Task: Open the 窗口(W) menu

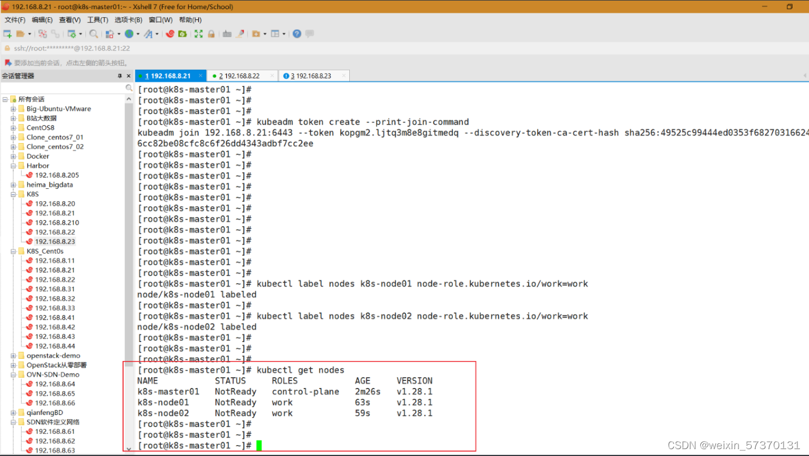Action: tap(160, 20)
